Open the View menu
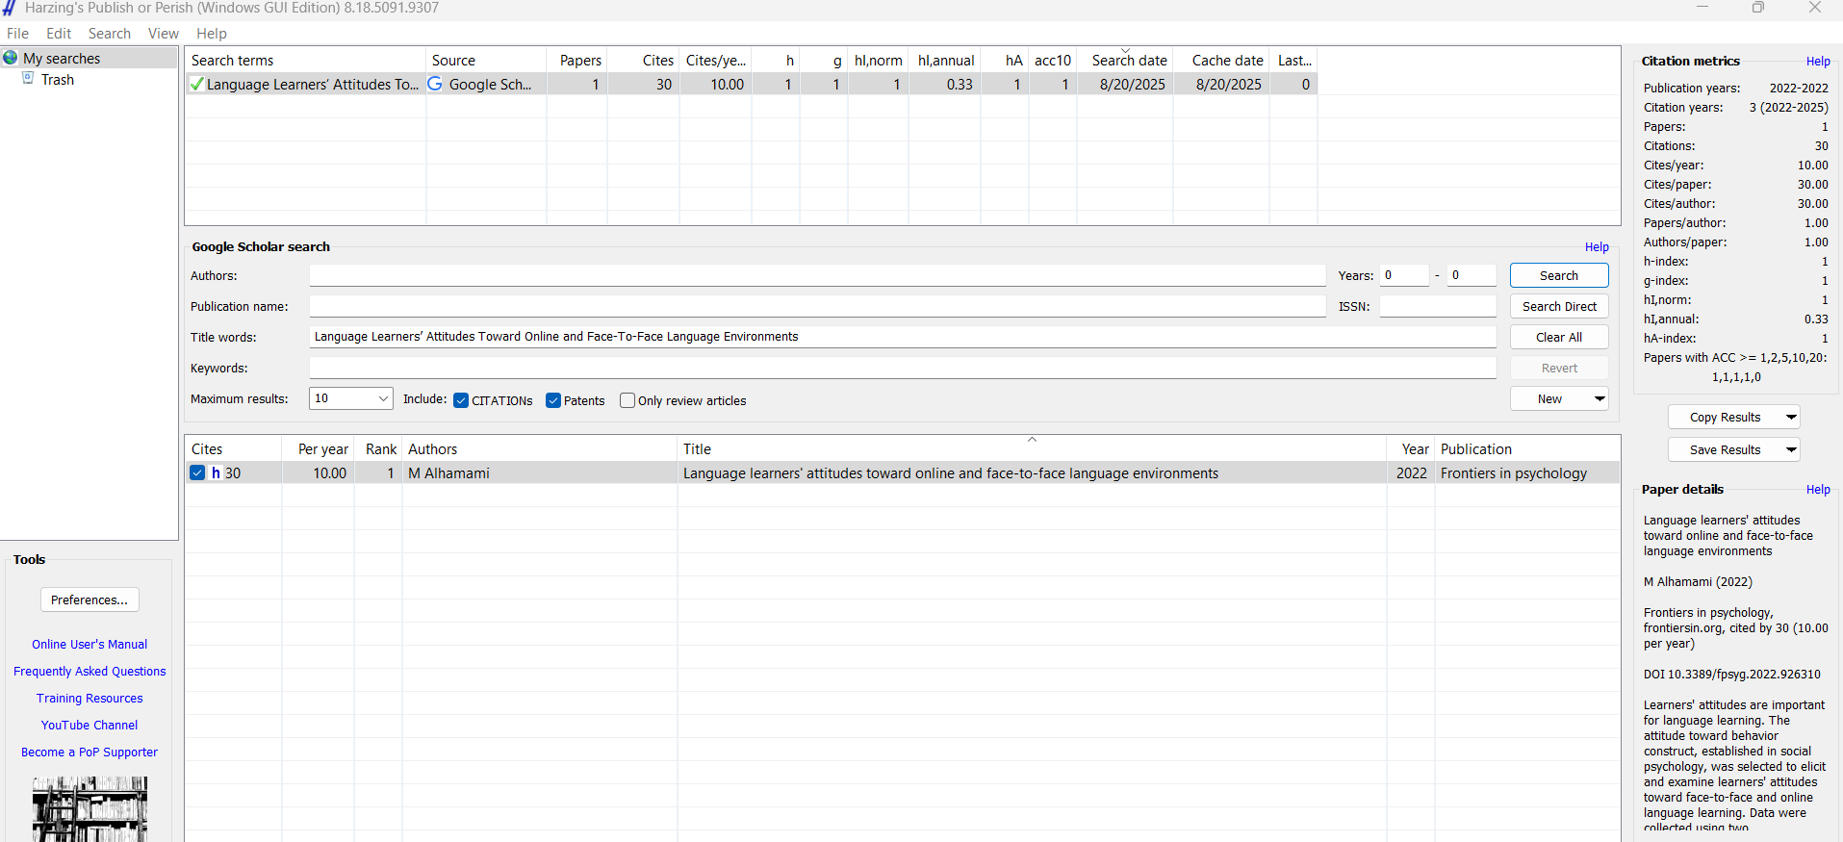The image size is (1843, 842). click(x=164, y=34)
